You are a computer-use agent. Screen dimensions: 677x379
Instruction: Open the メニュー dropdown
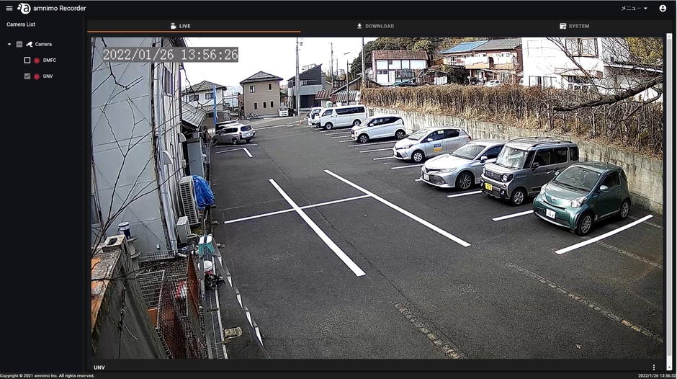coord(634,8)
